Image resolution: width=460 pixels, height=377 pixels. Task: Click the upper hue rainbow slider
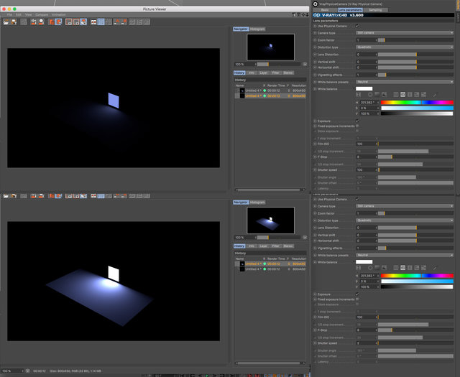[x=417, y=102]
